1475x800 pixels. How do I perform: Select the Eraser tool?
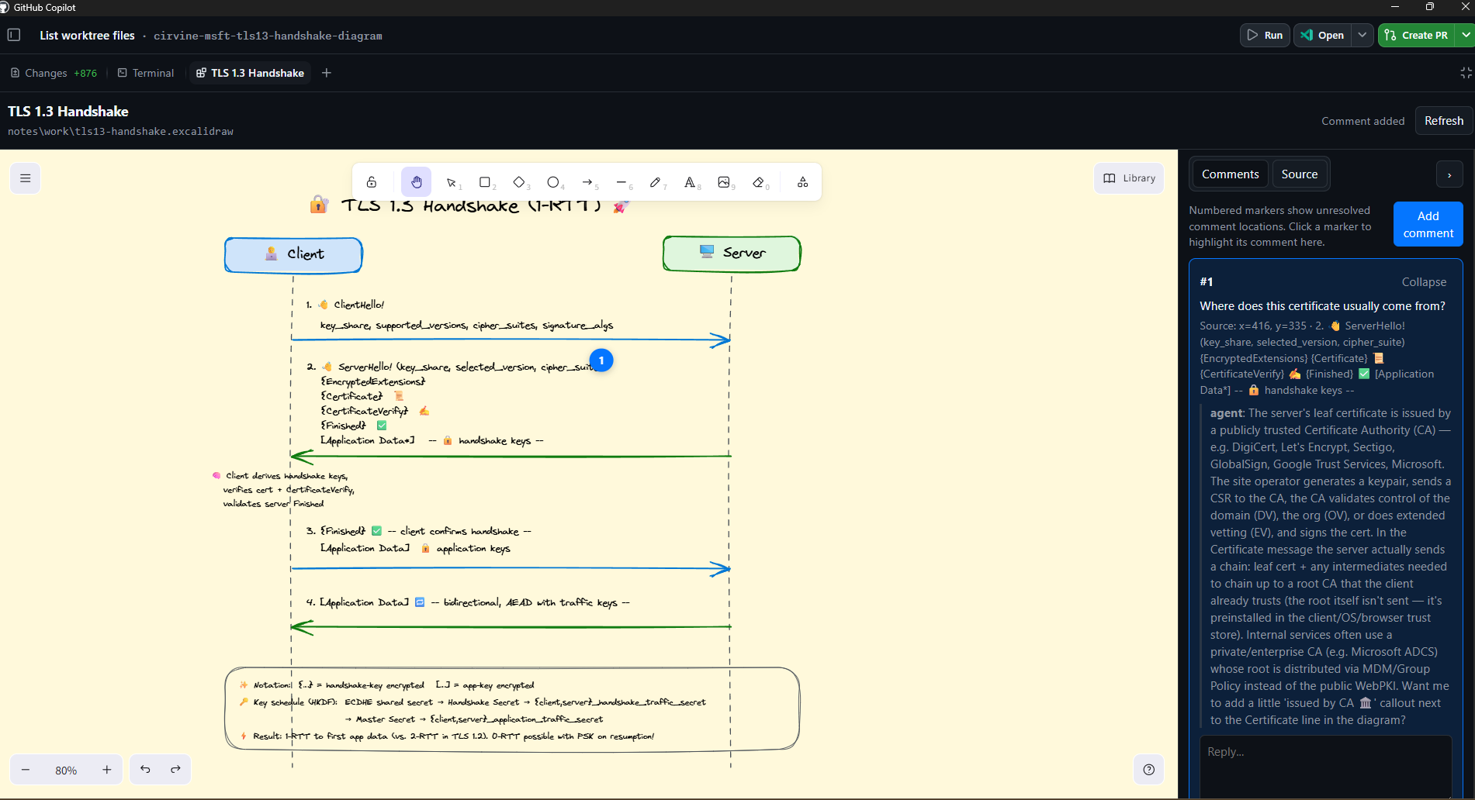coord(760,182)
